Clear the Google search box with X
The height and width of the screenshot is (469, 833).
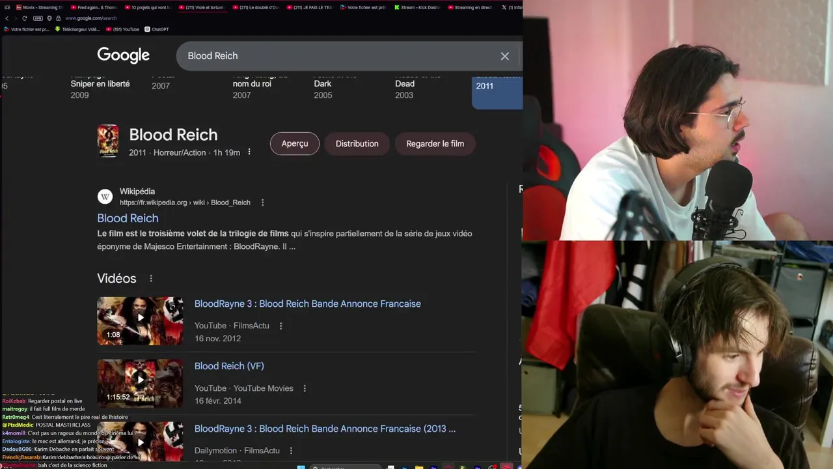504,56
